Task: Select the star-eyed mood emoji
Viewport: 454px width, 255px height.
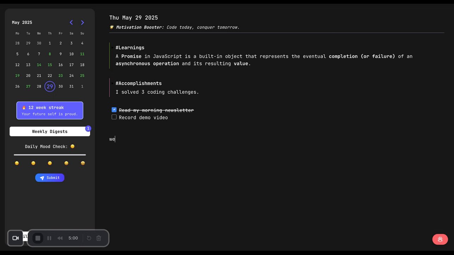Action: click(83, 163)
